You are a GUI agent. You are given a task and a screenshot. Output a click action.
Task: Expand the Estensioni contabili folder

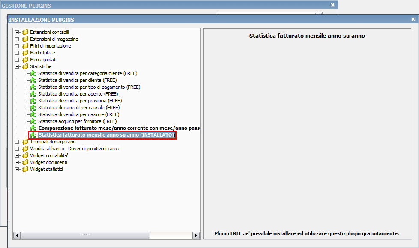17,32
